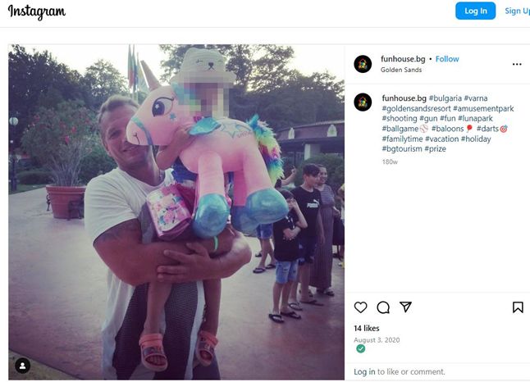Like the post with the heart icon
530x382 pixels.
pyautogui.click(x=360, y=307)
